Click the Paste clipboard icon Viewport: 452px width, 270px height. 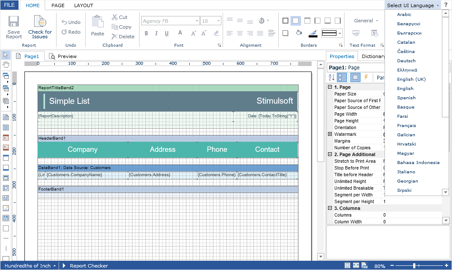[97, 22]
